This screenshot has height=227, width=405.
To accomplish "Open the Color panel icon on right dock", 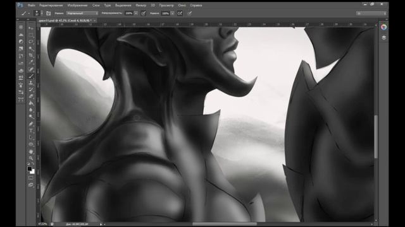I will tap(383, 27).
